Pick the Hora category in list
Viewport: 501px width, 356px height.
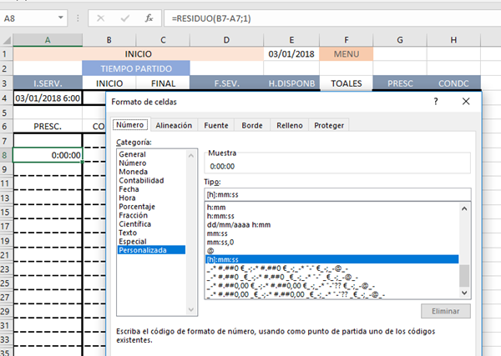click(128, 197)
